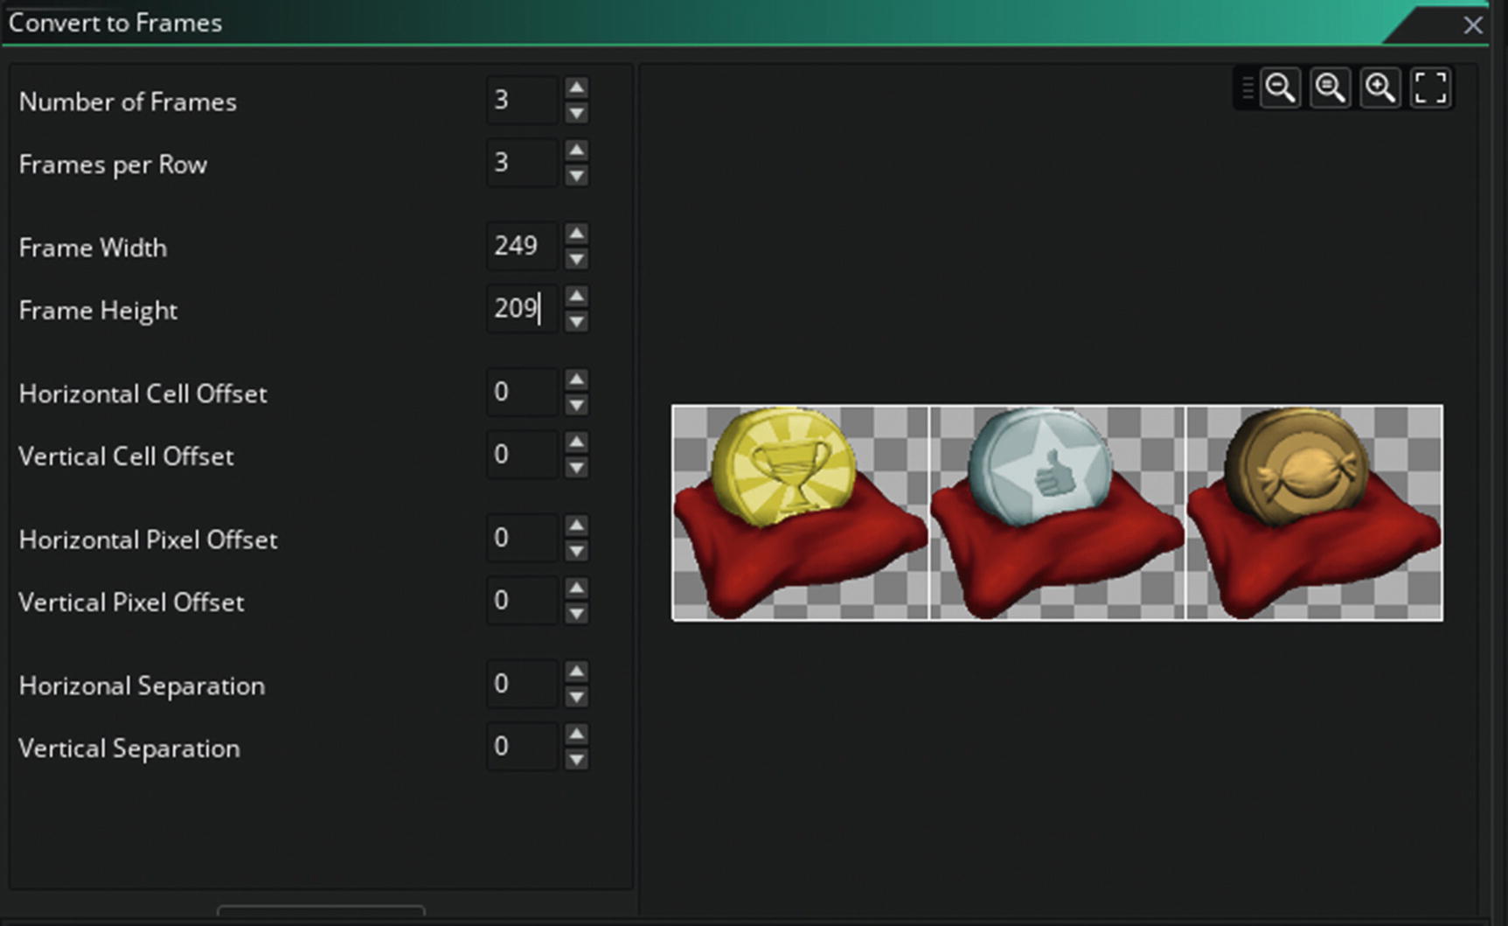Increase Horizontal Pixel Offset value
The height and width of the screenshot is (926, 1508).
pos(576,526)
